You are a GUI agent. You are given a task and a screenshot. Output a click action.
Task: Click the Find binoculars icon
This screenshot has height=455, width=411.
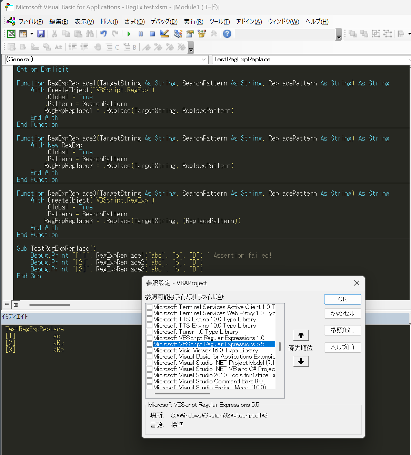[90, 33]
